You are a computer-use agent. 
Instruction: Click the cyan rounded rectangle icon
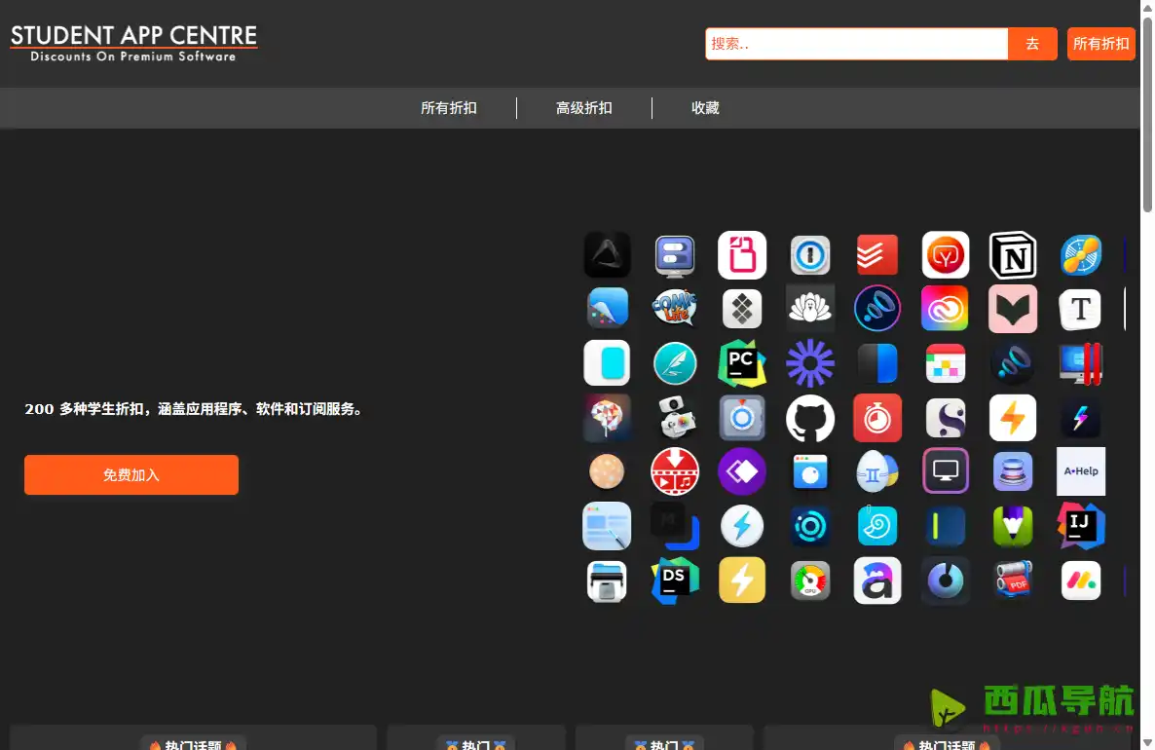[607, 363]
